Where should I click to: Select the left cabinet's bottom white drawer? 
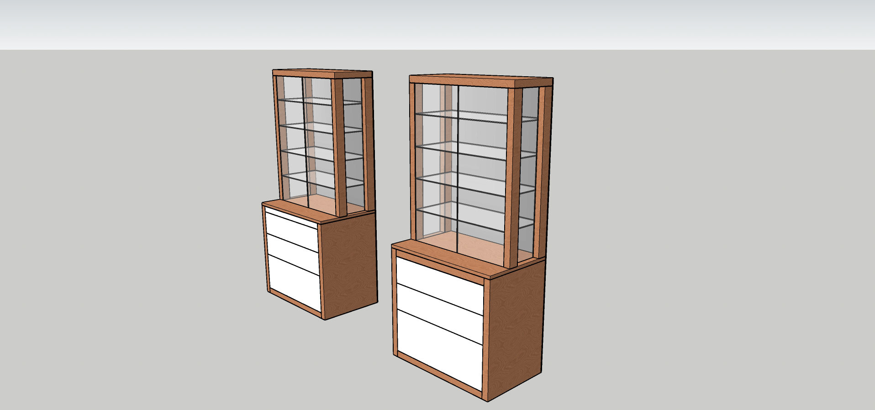coord(294,283)
